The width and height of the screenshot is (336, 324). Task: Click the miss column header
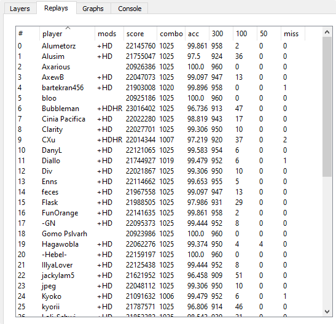(x=293, y=34)
